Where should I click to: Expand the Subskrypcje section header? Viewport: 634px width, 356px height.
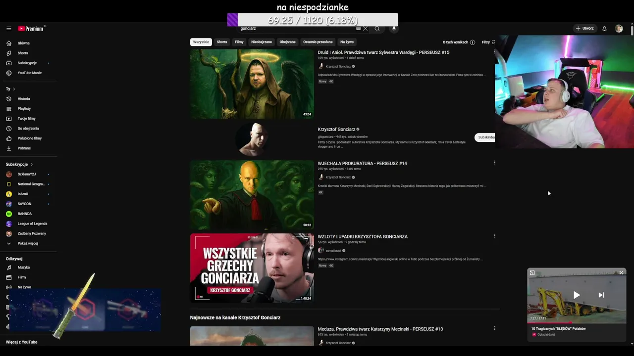tap(19, 164)
